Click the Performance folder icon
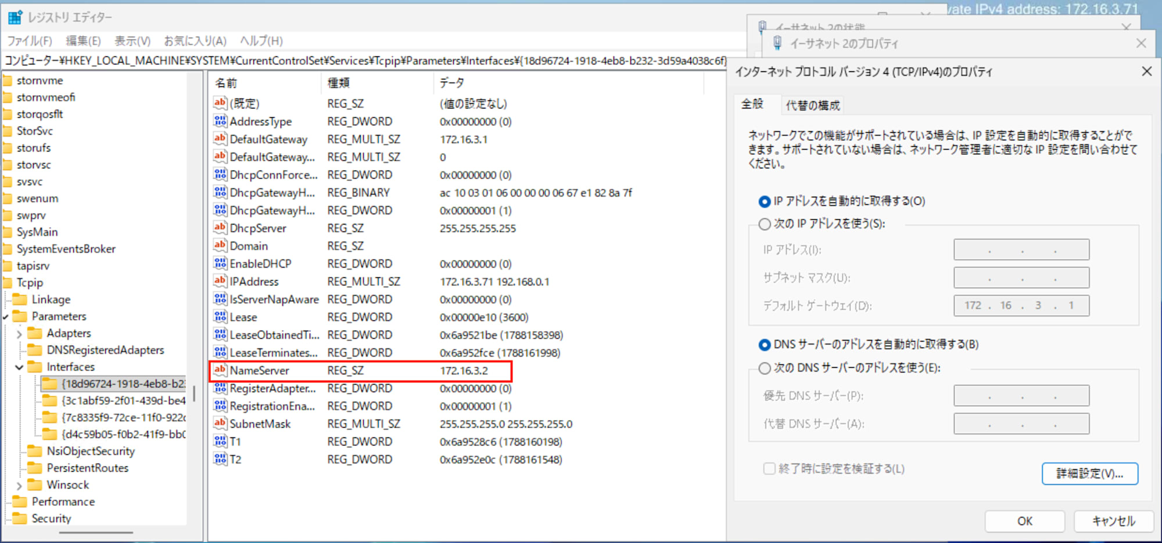The image size is (1162, 543). point(20,501)
